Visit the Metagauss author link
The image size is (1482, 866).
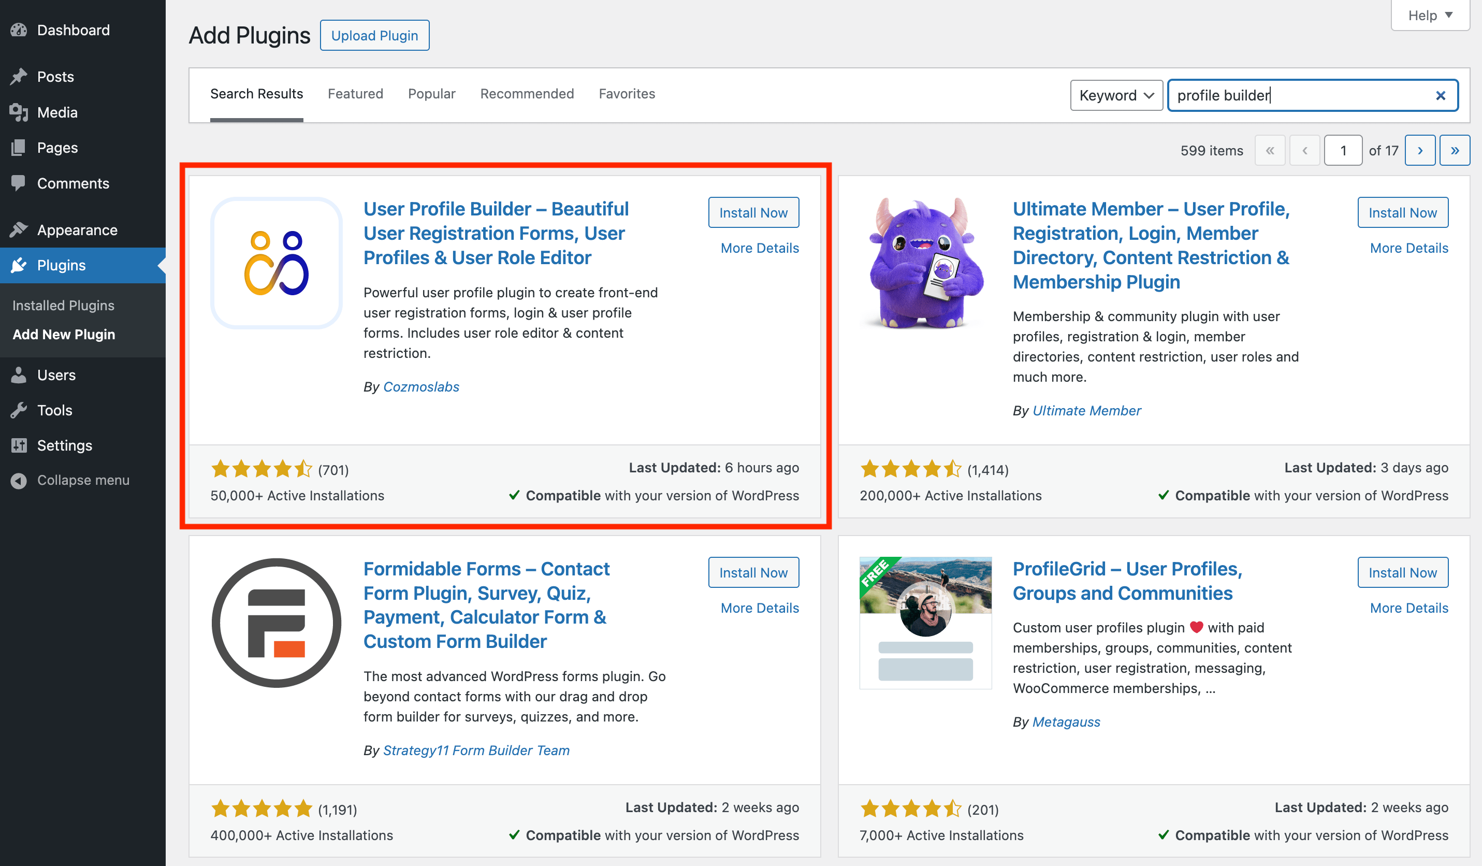click(x=1066, y=722)
